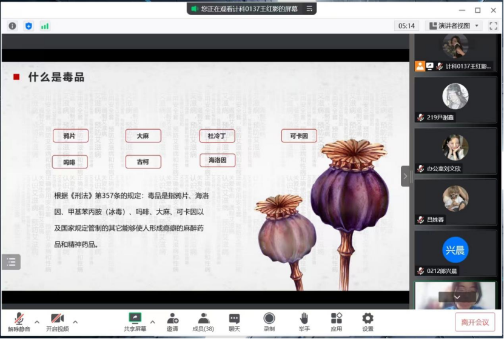Start recording with 录制
This screenshot has width=504, height=339.
coord(269,321)
